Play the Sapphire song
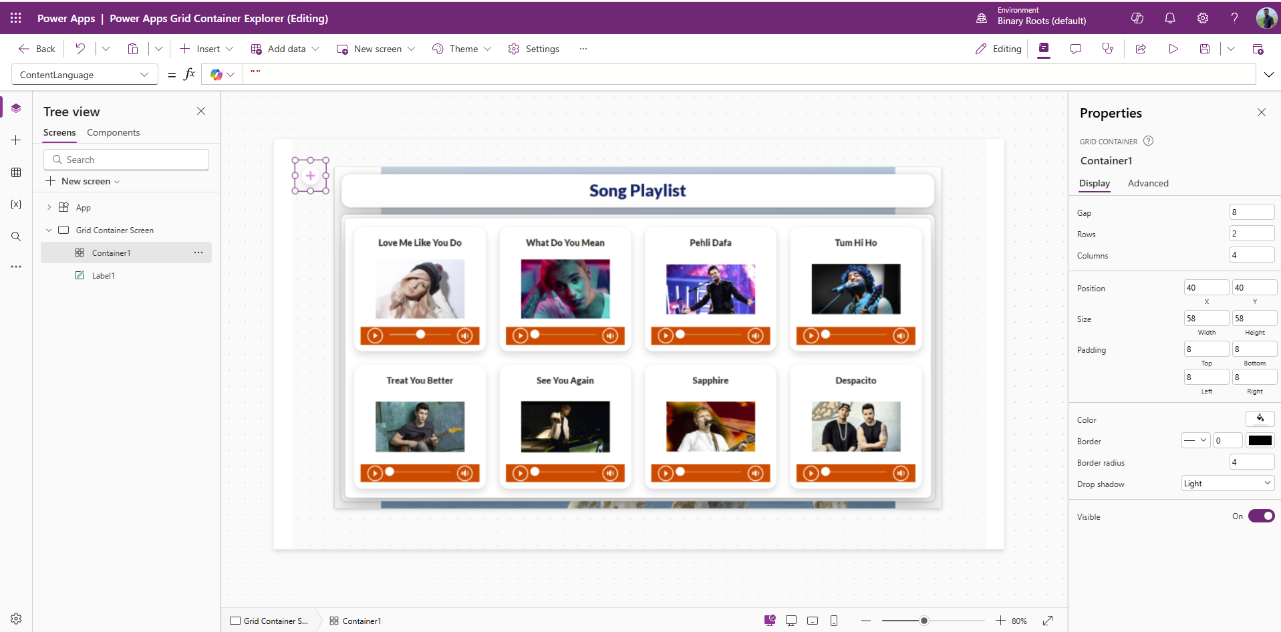 pos(666,473)
